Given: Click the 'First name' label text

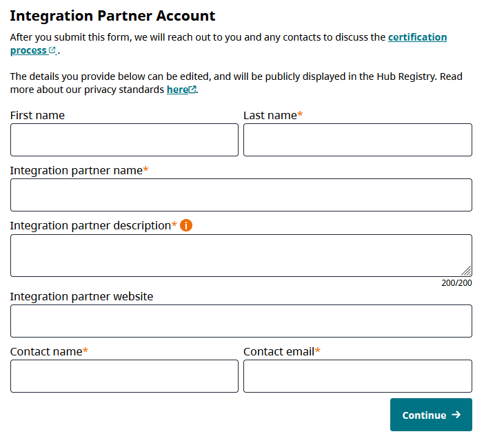Looking at the screenshot, I should coord(37,115).
